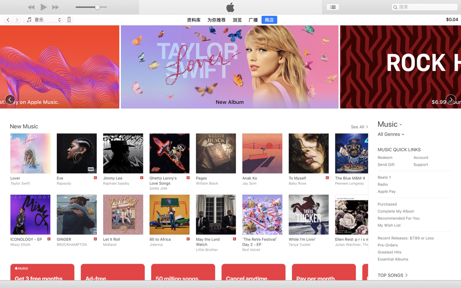Click the fast-forward next track icon
461x288 pixels.
tap(56, 7)
